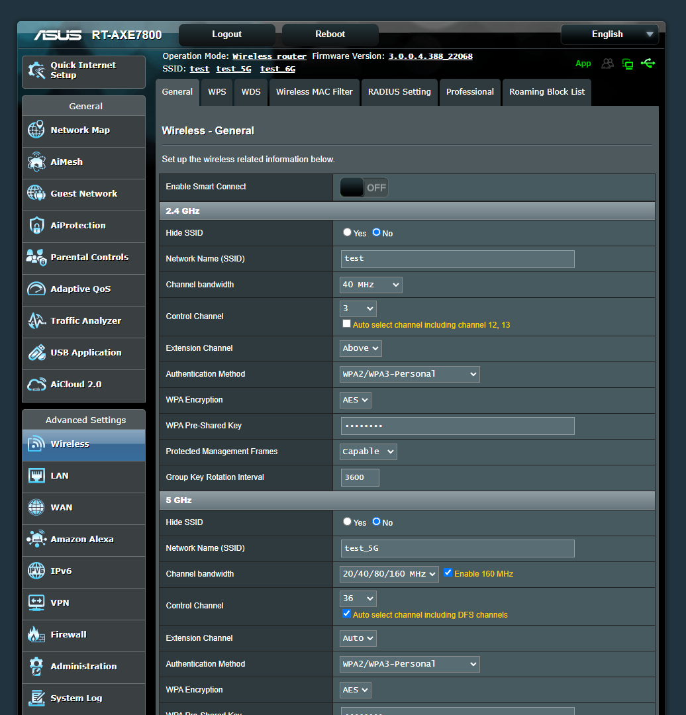This screenshot has width=686, height=715.
Task: Open 5 GHz Extension Channel Auto dropdown
Action: click(x=358, y=638)
